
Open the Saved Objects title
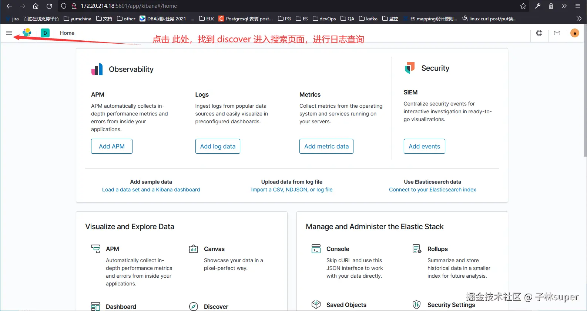click(346, 305)
